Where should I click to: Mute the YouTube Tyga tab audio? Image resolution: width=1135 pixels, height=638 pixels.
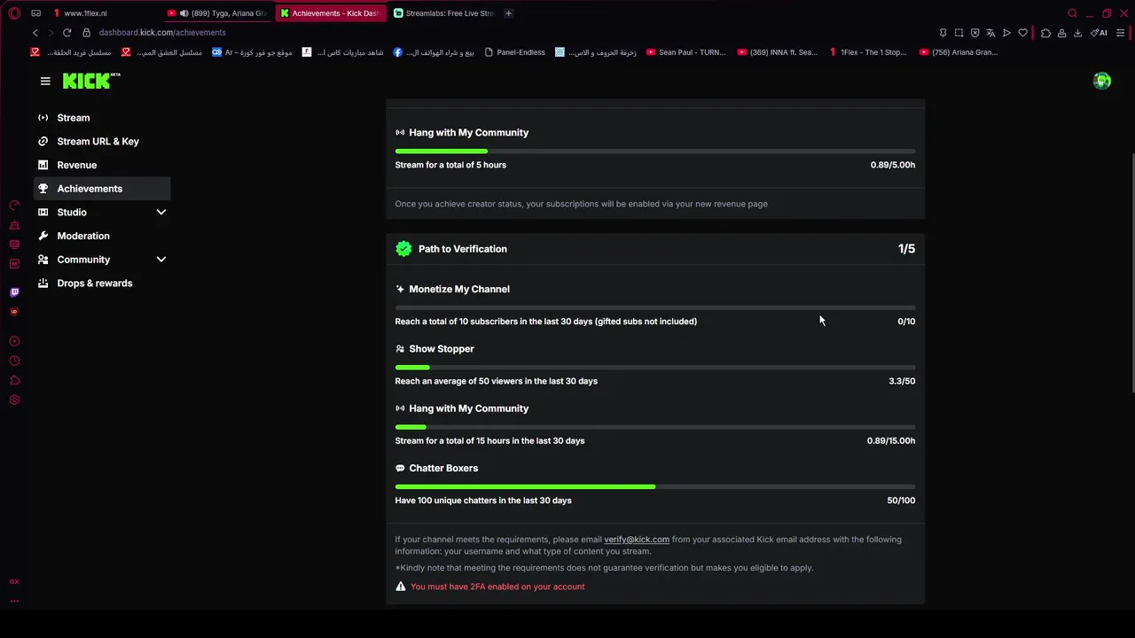pos(184,13)
